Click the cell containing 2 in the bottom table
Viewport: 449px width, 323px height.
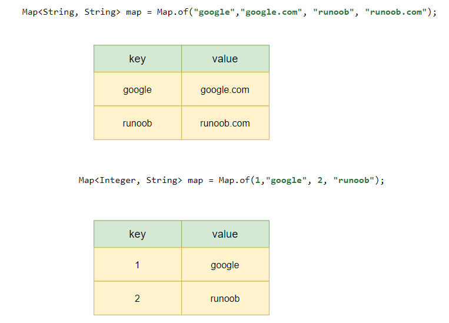pos(137,298)
